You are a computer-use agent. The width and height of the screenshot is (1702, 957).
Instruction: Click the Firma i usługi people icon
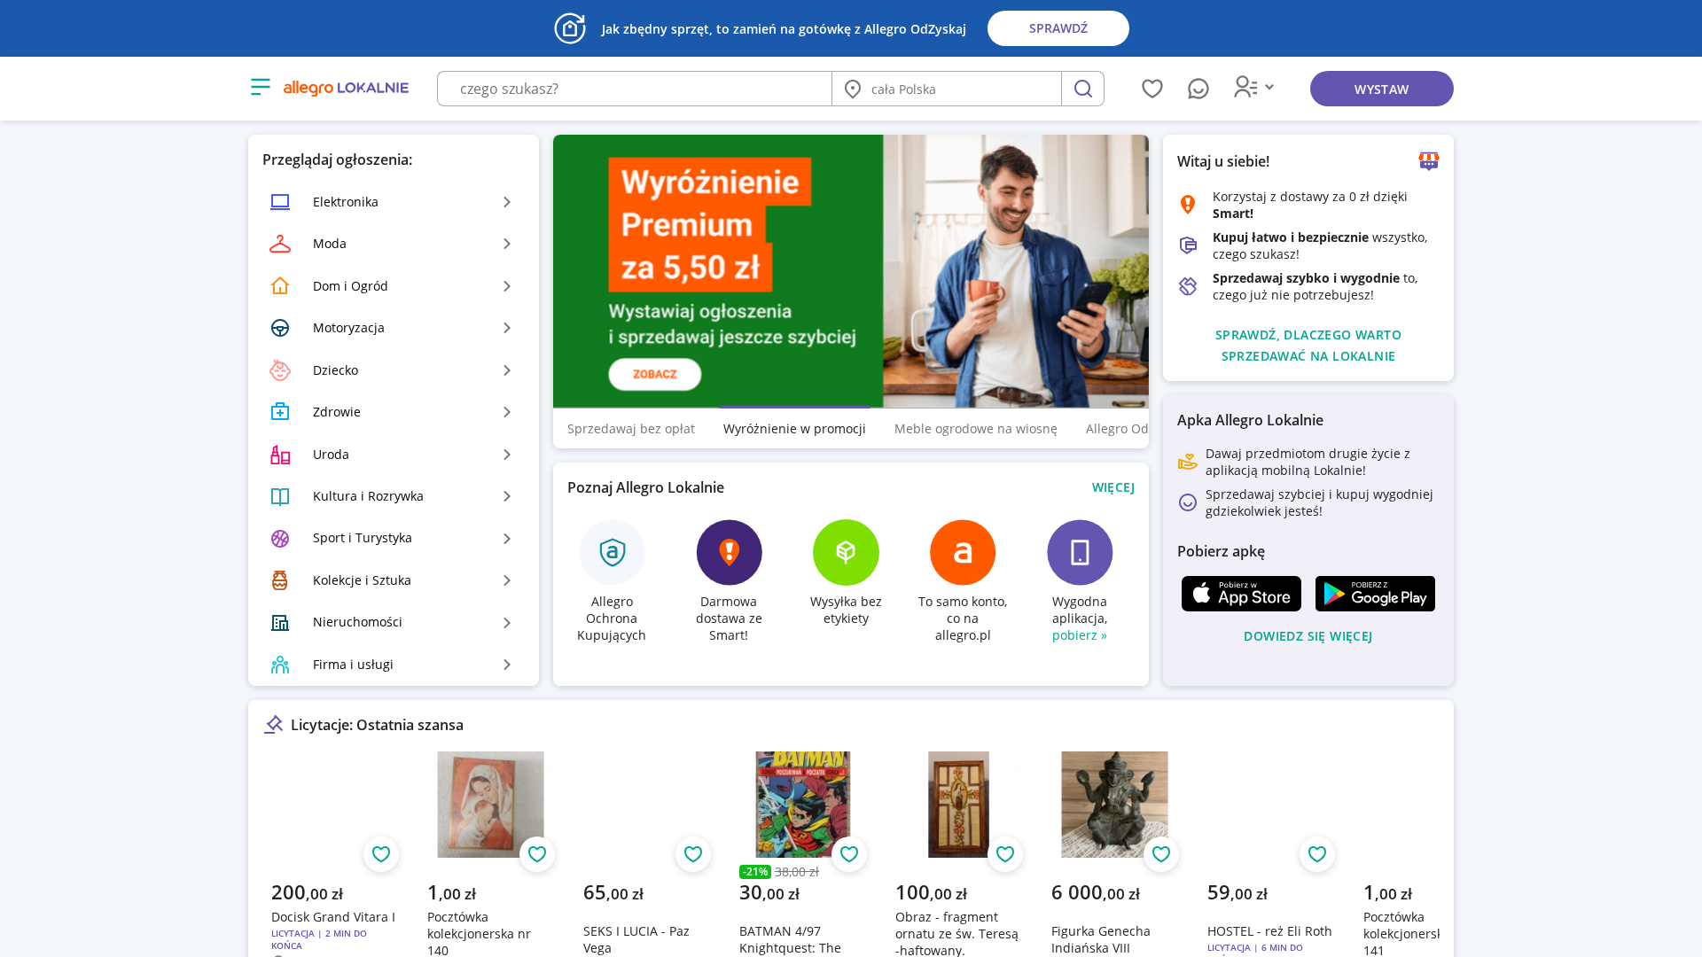(x=280, y=665)
